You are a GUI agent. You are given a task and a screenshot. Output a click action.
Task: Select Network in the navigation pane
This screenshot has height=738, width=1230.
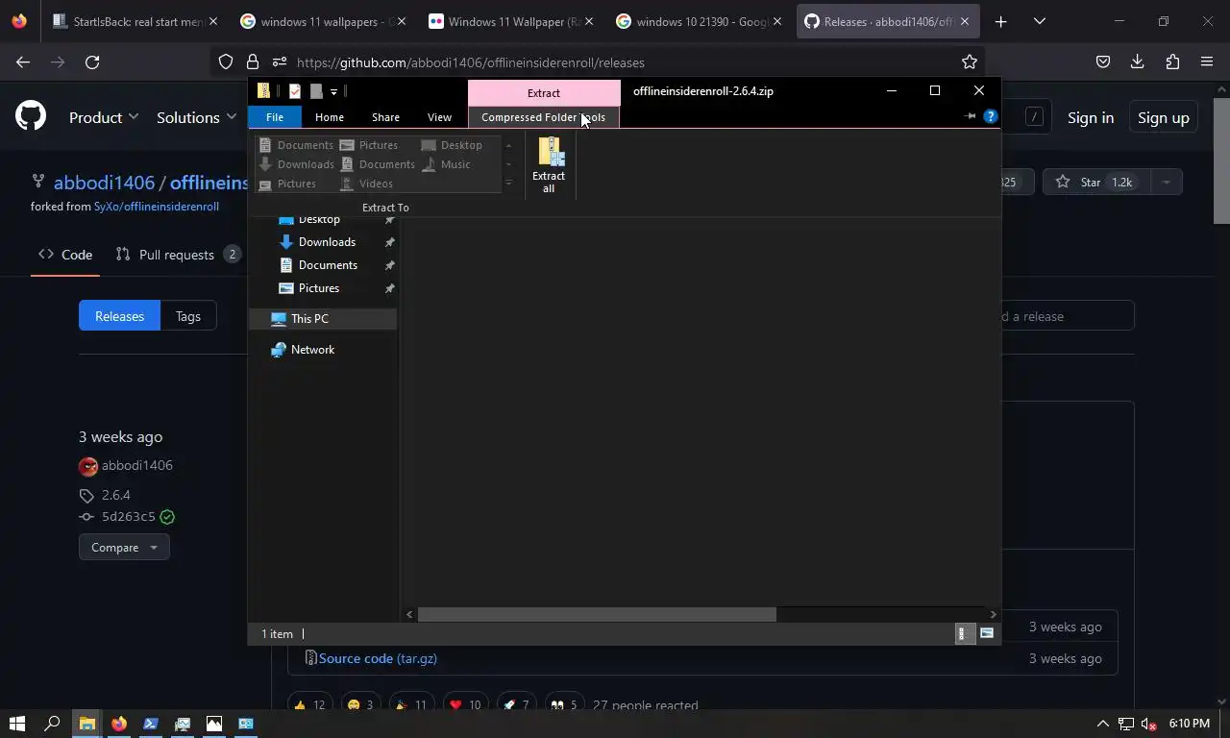click(312, 350)
